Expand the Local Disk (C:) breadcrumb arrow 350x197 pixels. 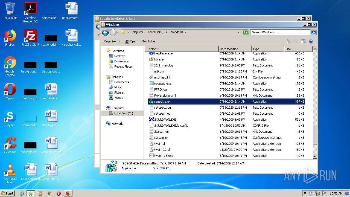(169, 32)
